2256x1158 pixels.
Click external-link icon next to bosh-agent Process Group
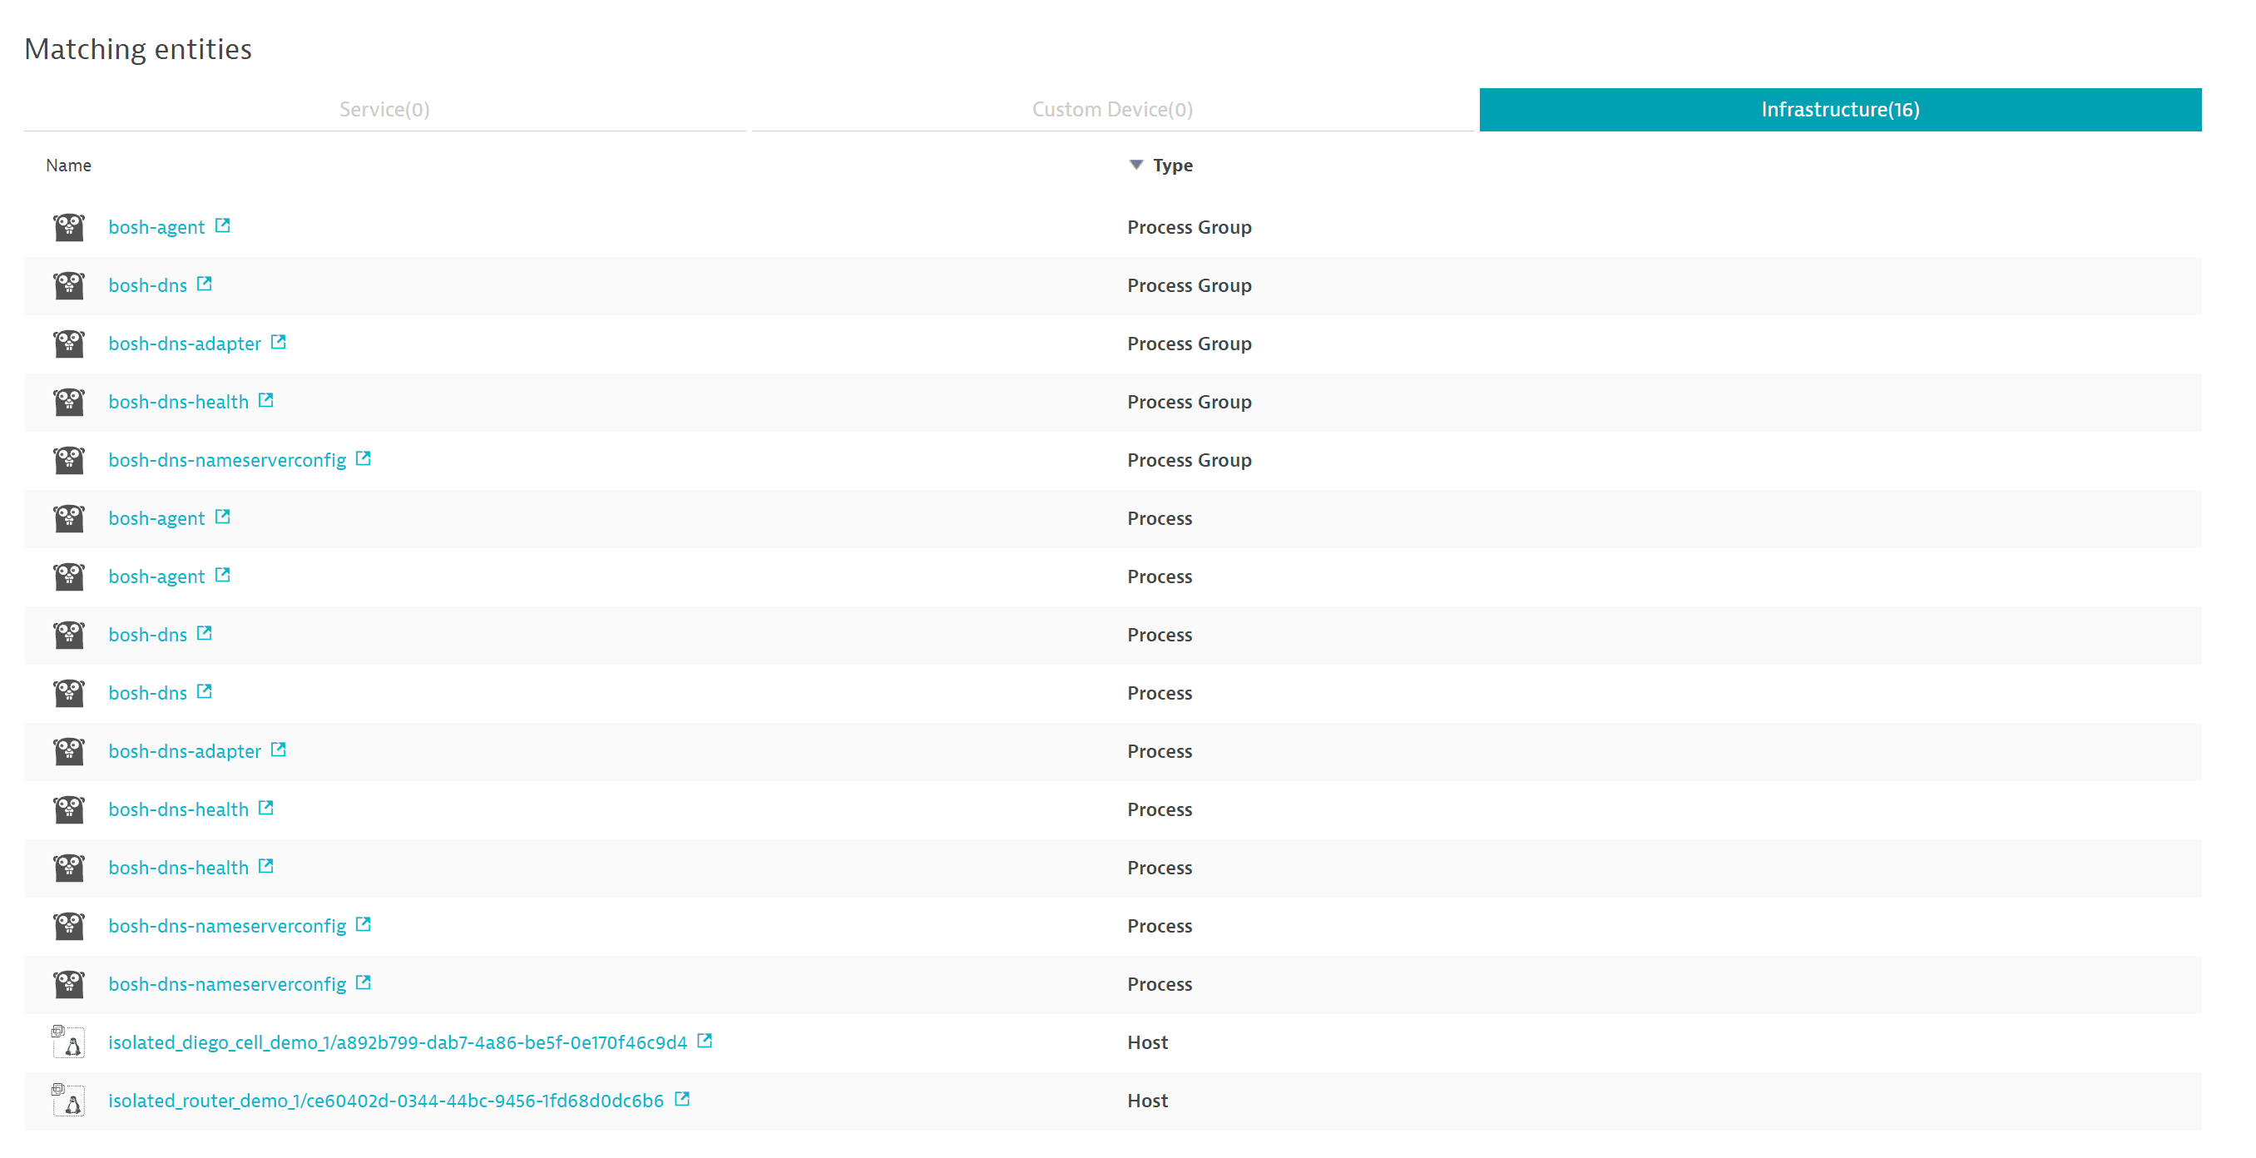click(222, 226)
